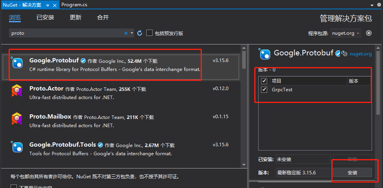Click the Proto.Actor package icon

17,90
